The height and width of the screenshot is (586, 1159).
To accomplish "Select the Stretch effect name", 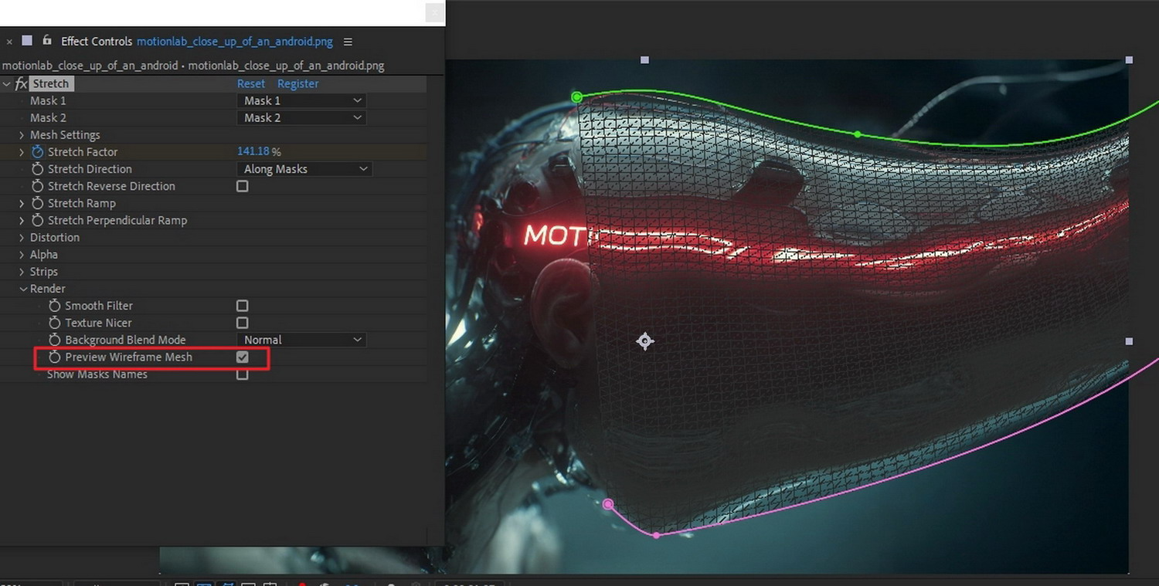I will pos(51,83).
